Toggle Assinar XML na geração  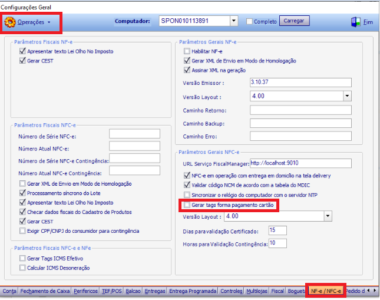[187, 70]
